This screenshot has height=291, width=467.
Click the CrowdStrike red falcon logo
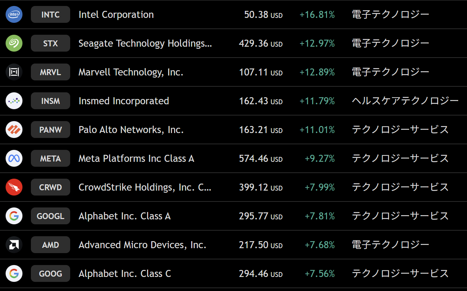point(14,187)
